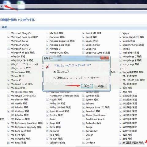Select the Microsoft PhagsPa font name
This screenshot has width=147, height=147.
[x=21, y=33]
